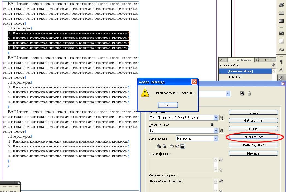Click highlighted line '4. Книжка' in document
Viewport: 286px width, 192px height.
[x=68, y=48]
